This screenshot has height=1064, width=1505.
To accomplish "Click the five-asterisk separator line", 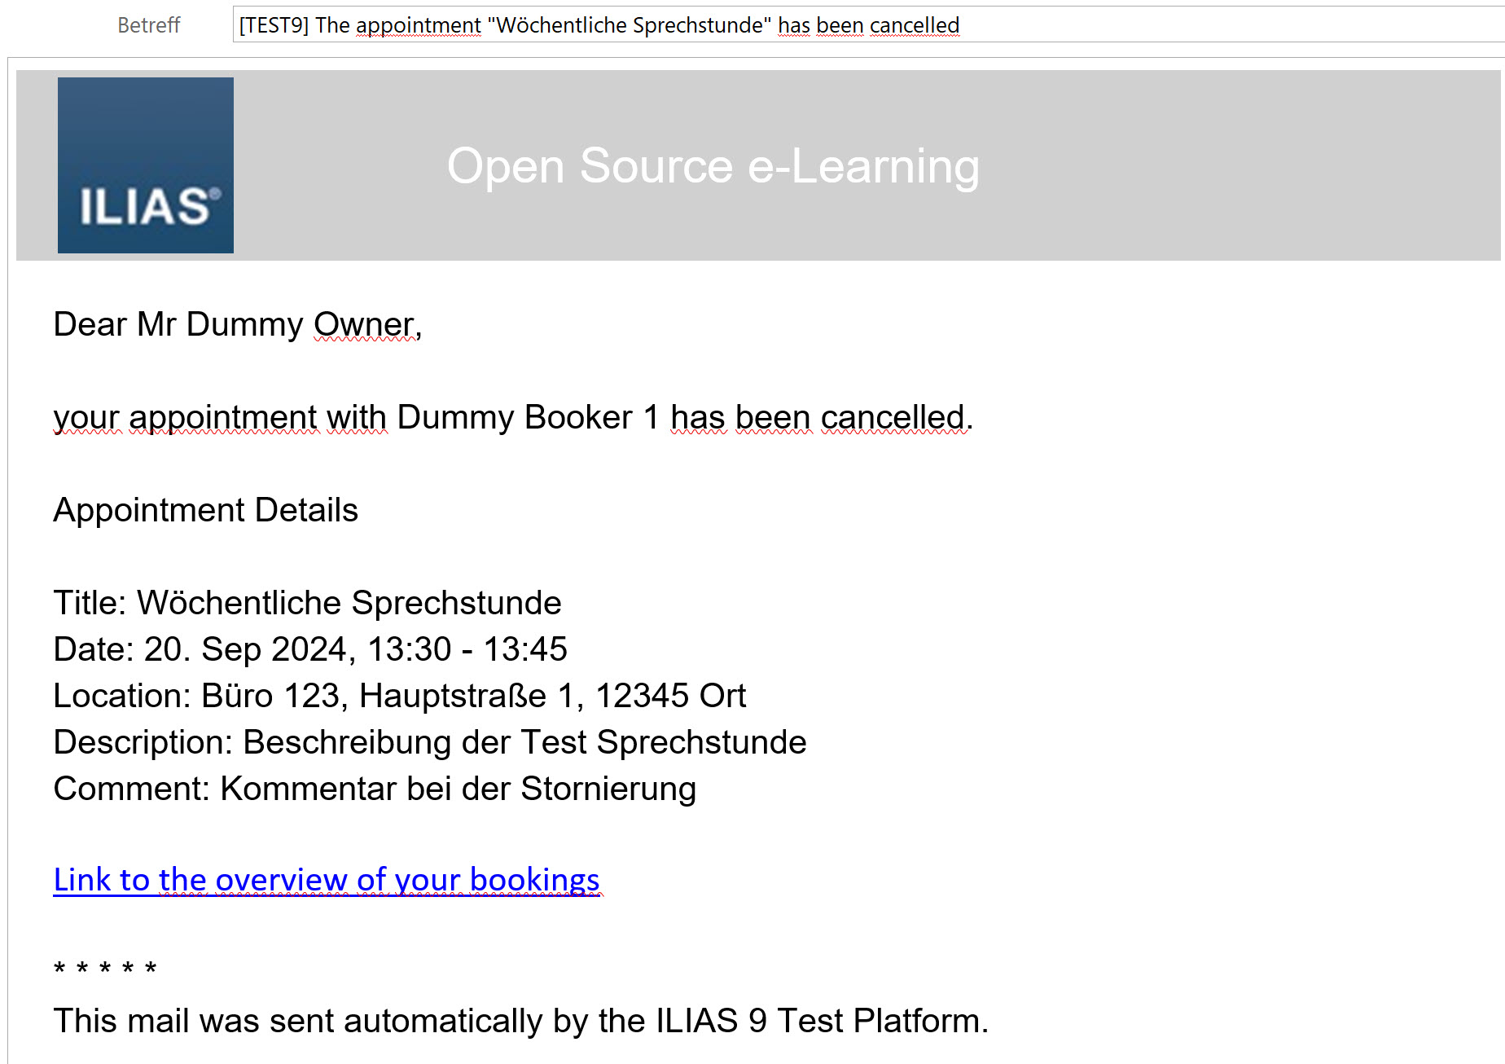I will pyautogui.click(x=105, y=969).
